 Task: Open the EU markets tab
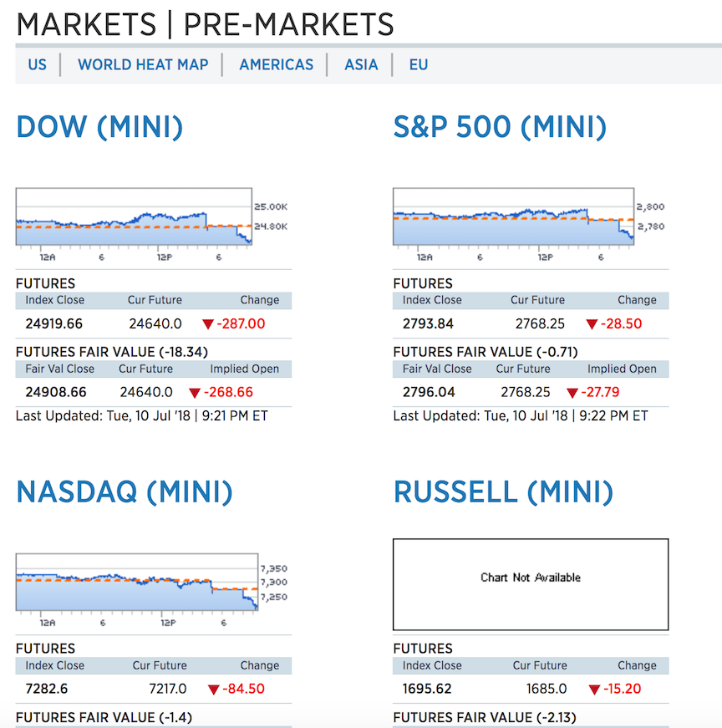418,64
